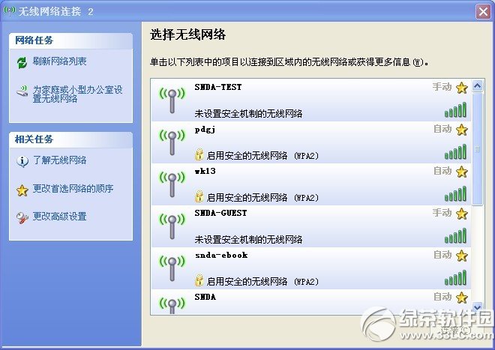This screenshot has width=495, height=350.
Task: Open 更改高级设置 link
Action: [60, 217]
